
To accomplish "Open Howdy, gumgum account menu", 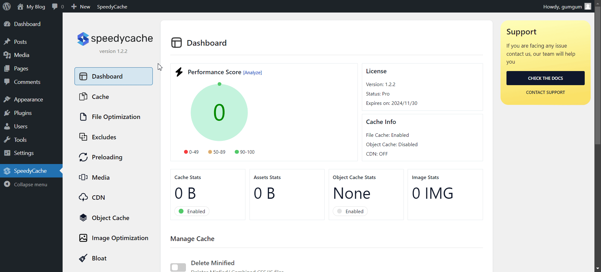I will [x=567, y=7].
